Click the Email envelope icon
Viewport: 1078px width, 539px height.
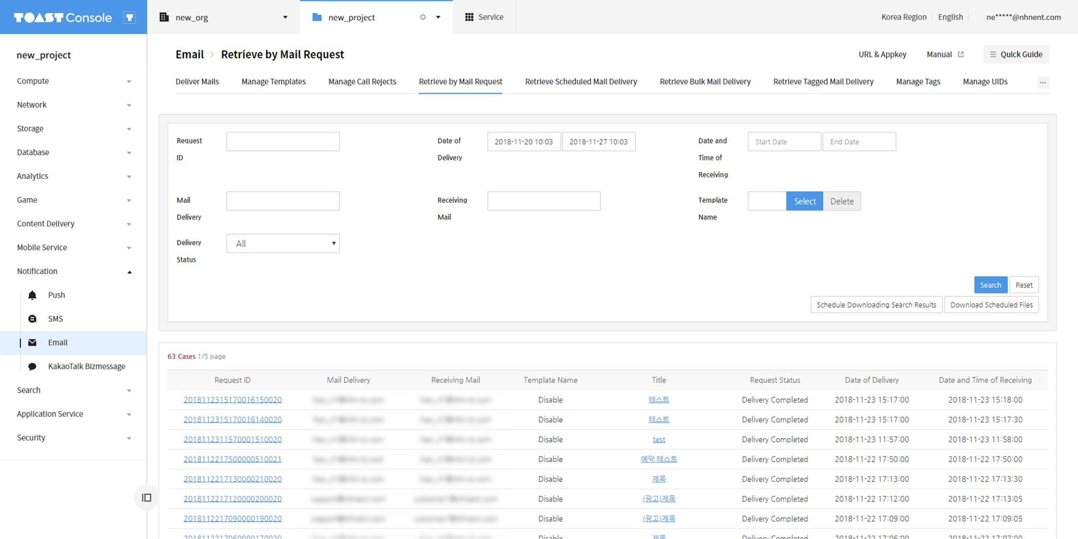tap(32, 342)
